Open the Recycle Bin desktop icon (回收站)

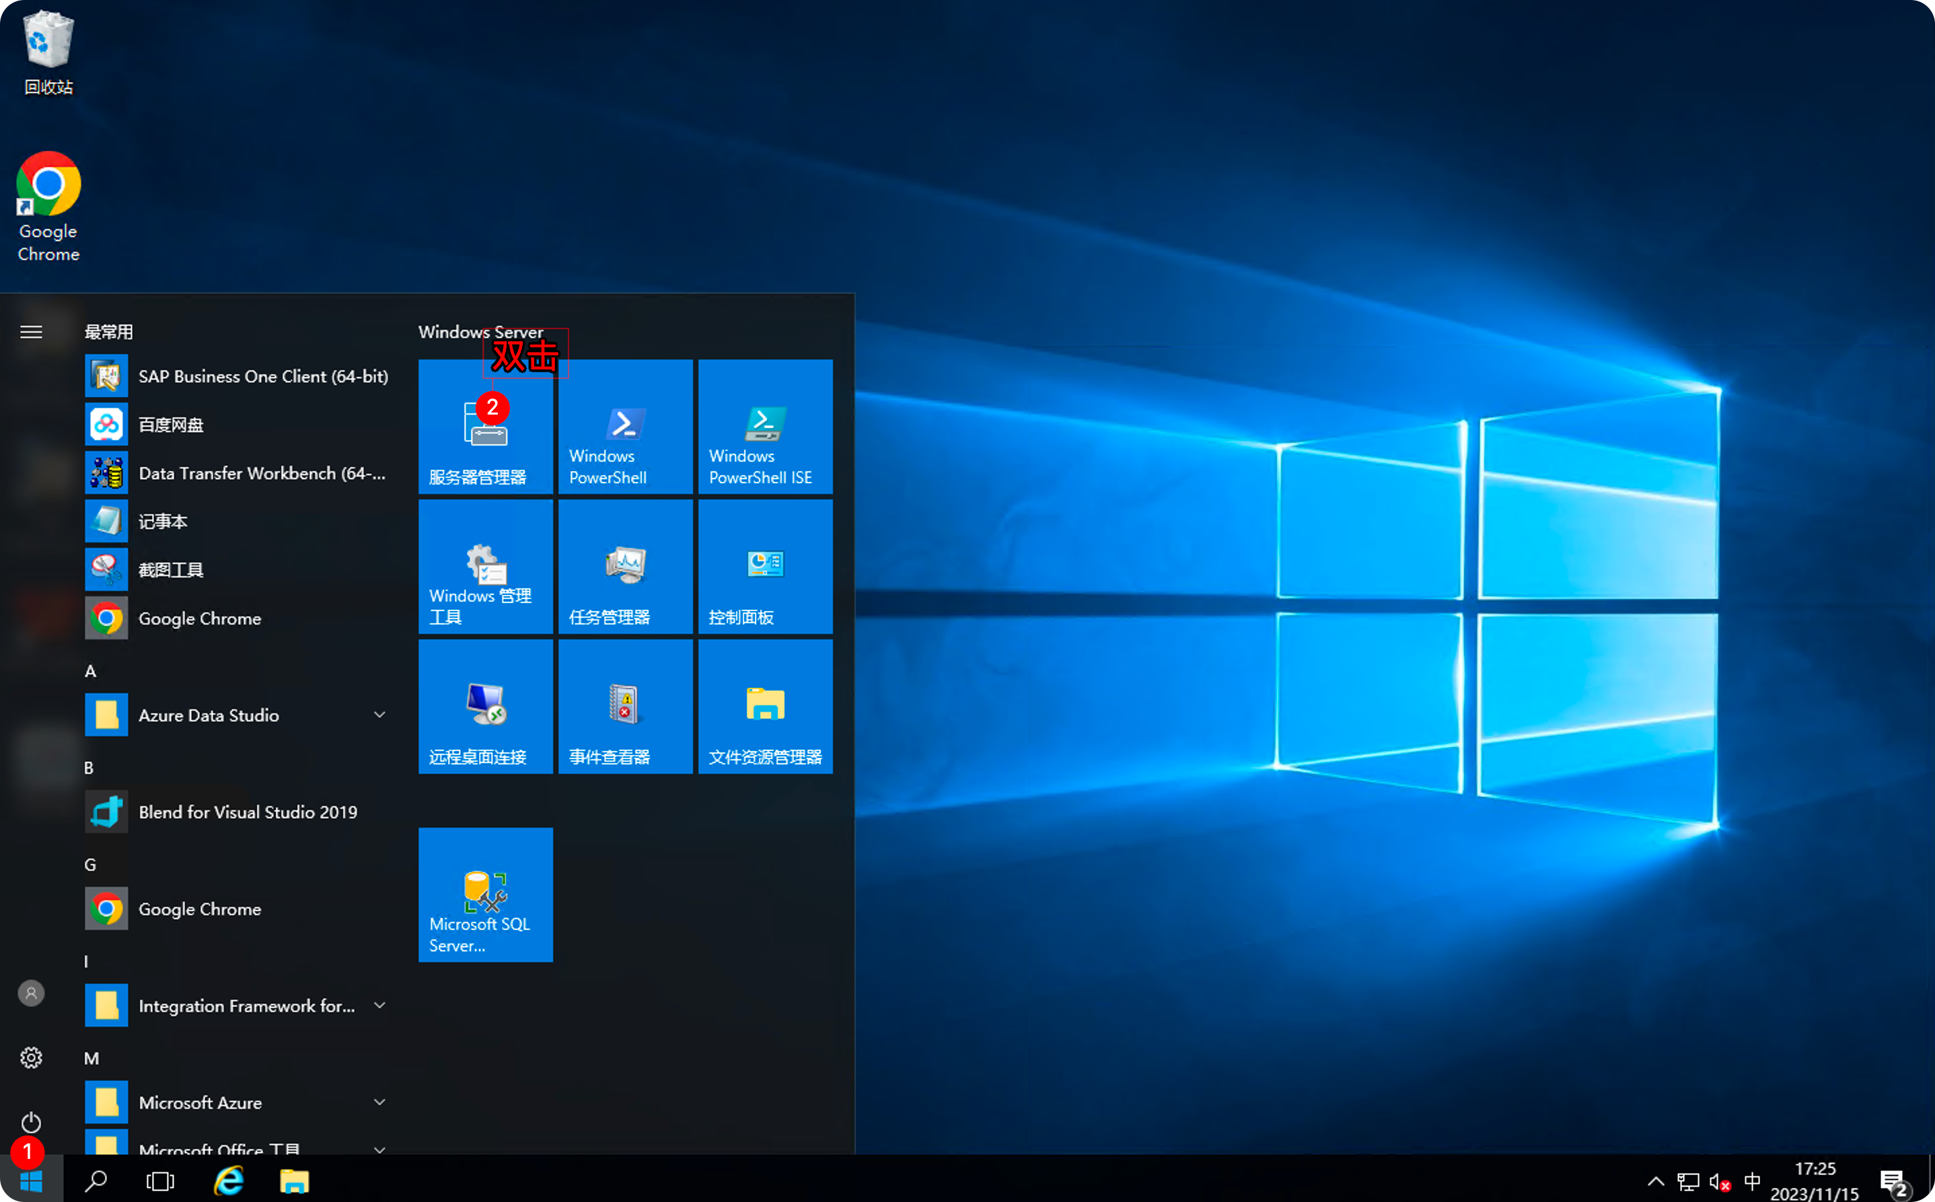[x=48, y=52]
